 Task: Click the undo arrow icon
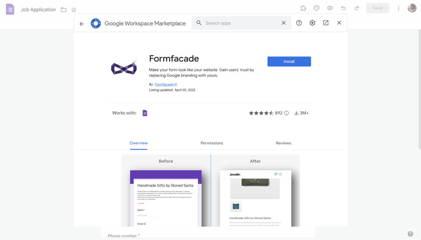[x=344, y=8]
